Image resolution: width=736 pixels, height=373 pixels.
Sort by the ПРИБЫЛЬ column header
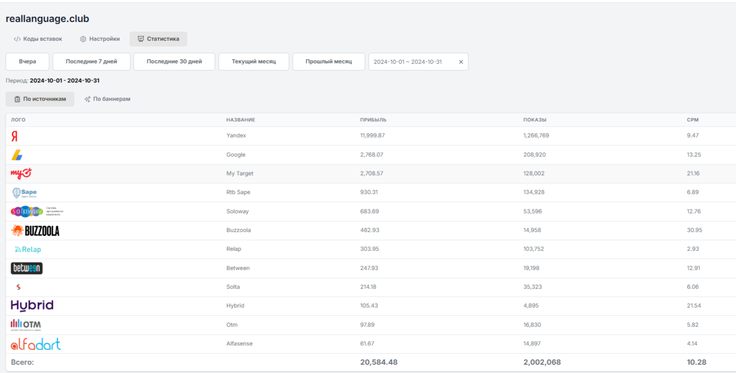click(x=373, y=120)
